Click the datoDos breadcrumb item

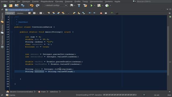pyautogui.click(x=54, y=92)
